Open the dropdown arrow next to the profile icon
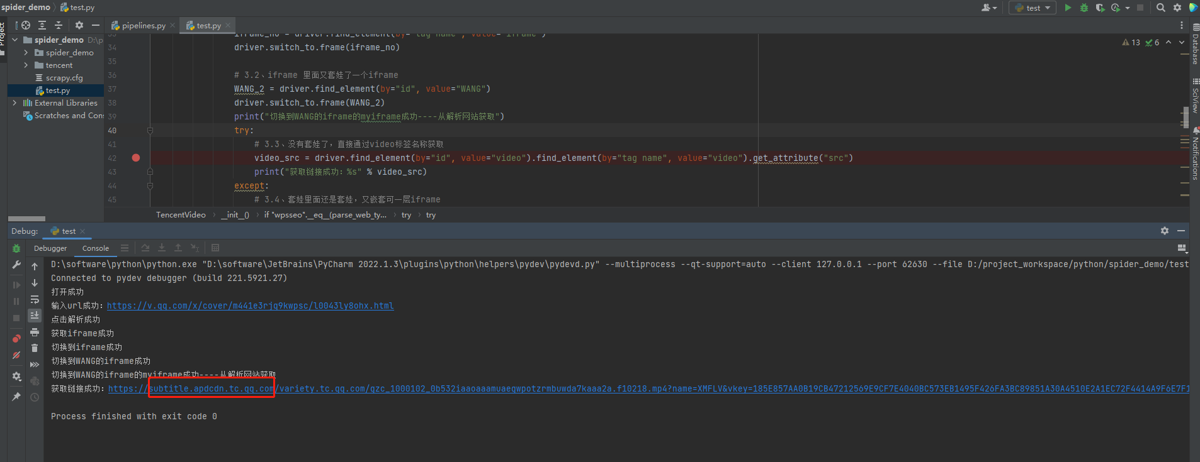The image size is (1200, 462). click(1127, 8)
